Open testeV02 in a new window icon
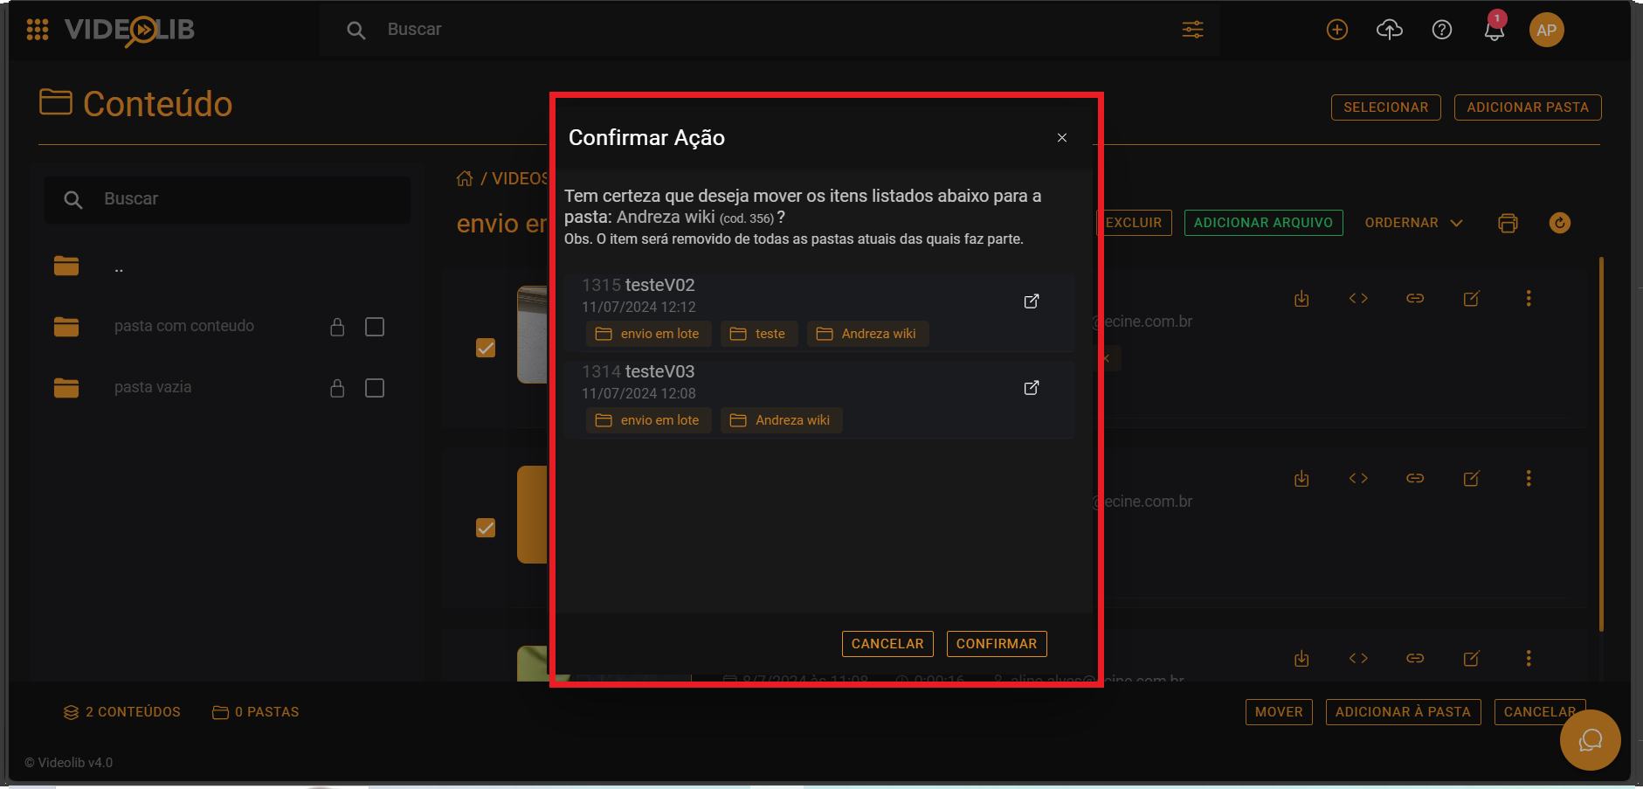This screenshot has height=789, width=1643. pos(1032,301)
